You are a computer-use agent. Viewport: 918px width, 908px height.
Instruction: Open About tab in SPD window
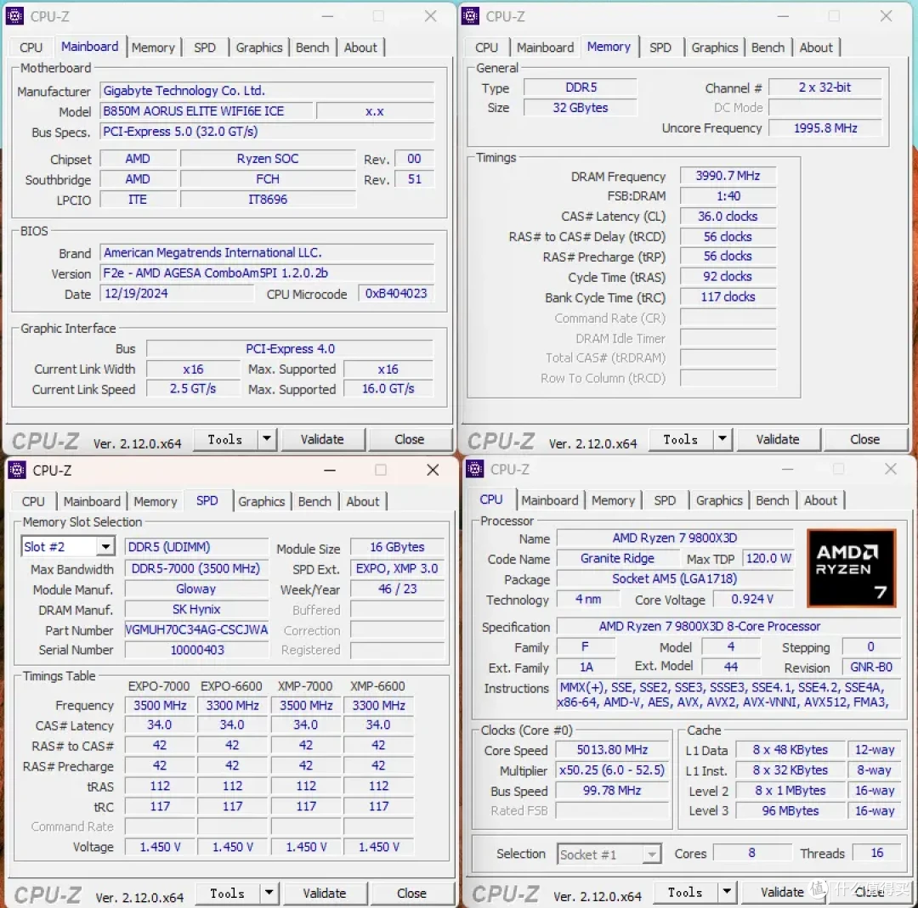coord(363,501)
